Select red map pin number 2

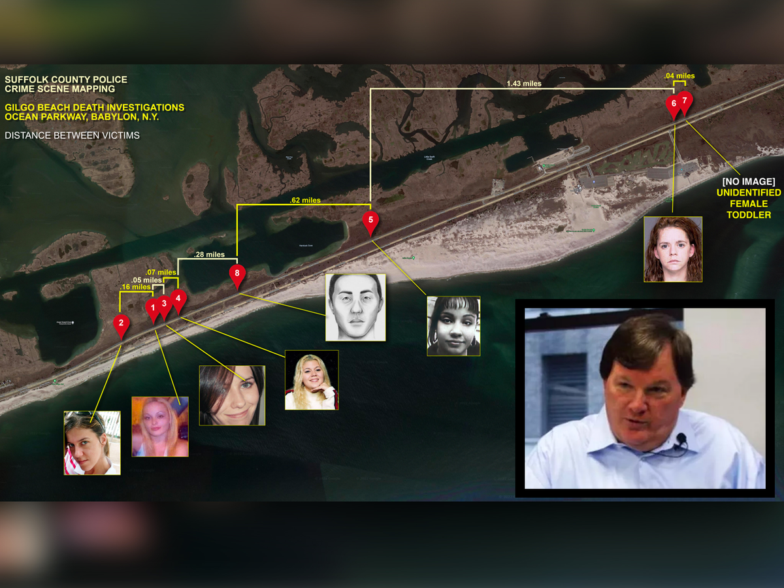(121, 323)
